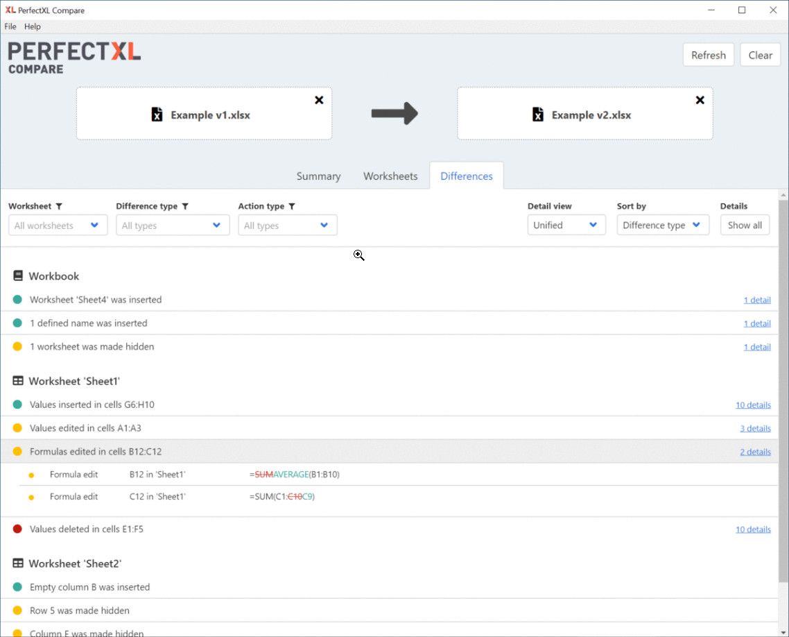Image resolution: width=789 pixels, height=637 pixels.
Task: Click the yellow dot for worksheet made hidden
Action: click(17, 346)
